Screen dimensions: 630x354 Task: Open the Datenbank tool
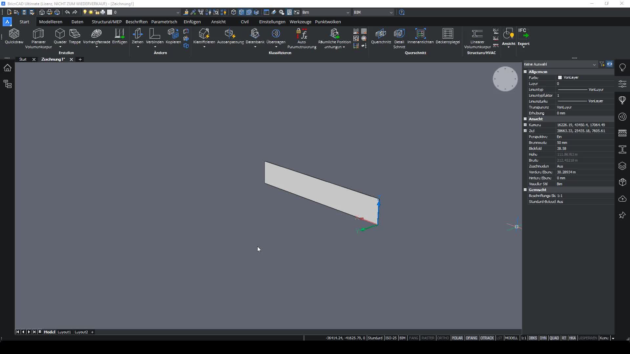click(255, 36)
